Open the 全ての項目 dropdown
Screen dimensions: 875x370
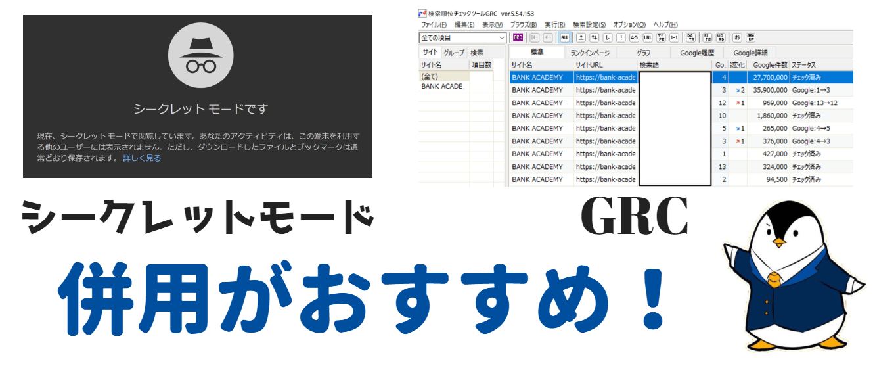[x=463, y=38]
